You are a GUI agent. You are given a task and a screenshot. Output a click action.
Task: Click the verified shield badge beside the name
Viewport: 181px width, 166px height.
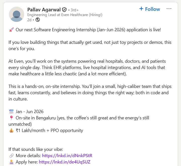click(x=64, y=10)
